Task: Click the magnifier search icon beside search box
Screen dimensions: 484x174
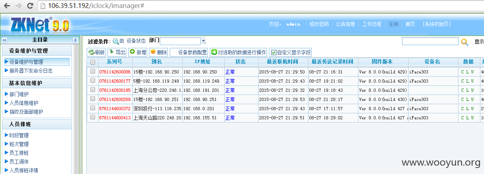Action: pos(464,42)
